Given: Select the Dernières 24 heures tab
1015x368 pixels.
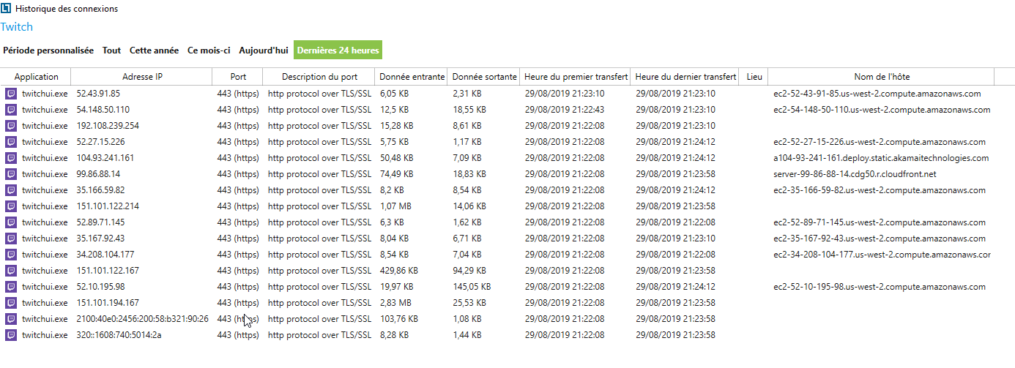Looking at the screenshot, I should coord(338,50).
